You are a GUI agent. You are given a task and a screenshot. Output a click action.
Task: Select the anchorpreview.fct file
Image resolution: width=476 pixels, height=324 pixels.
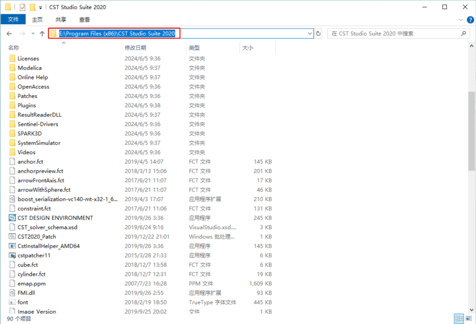(x=41, y=171)
